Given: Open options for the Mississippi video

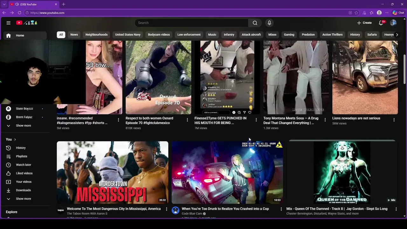Looking at the screenshot, I should 166,209.
